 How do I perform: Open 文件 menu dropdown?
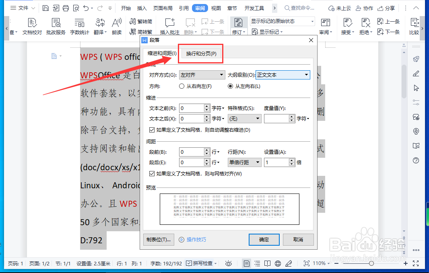point(23,8)
